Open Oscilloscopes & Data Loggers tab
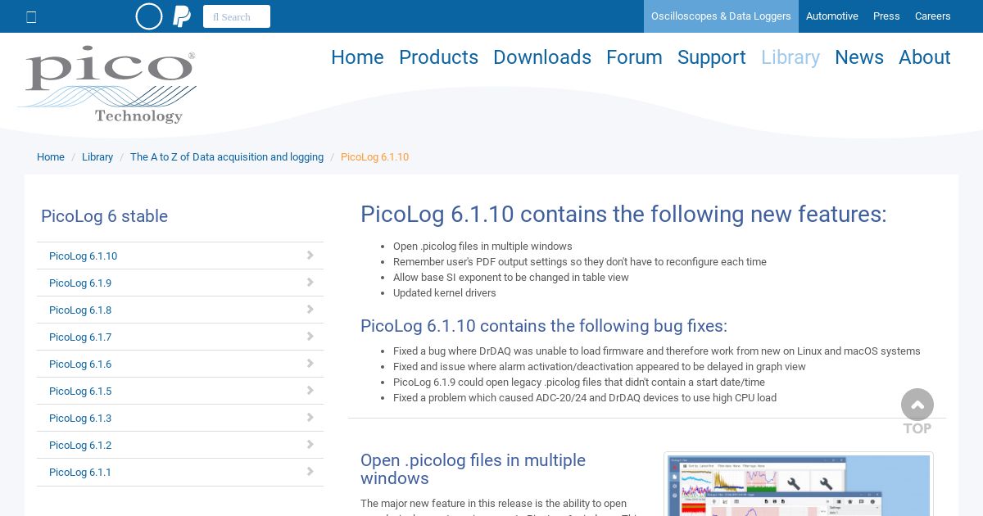Screen dimensions: 983x516 click(x=721, y=16)
